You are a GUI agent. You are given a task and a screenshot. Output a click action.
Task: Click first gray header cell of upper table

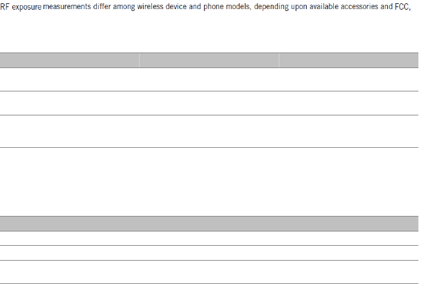pyautogui.click(x=70, y=60)
